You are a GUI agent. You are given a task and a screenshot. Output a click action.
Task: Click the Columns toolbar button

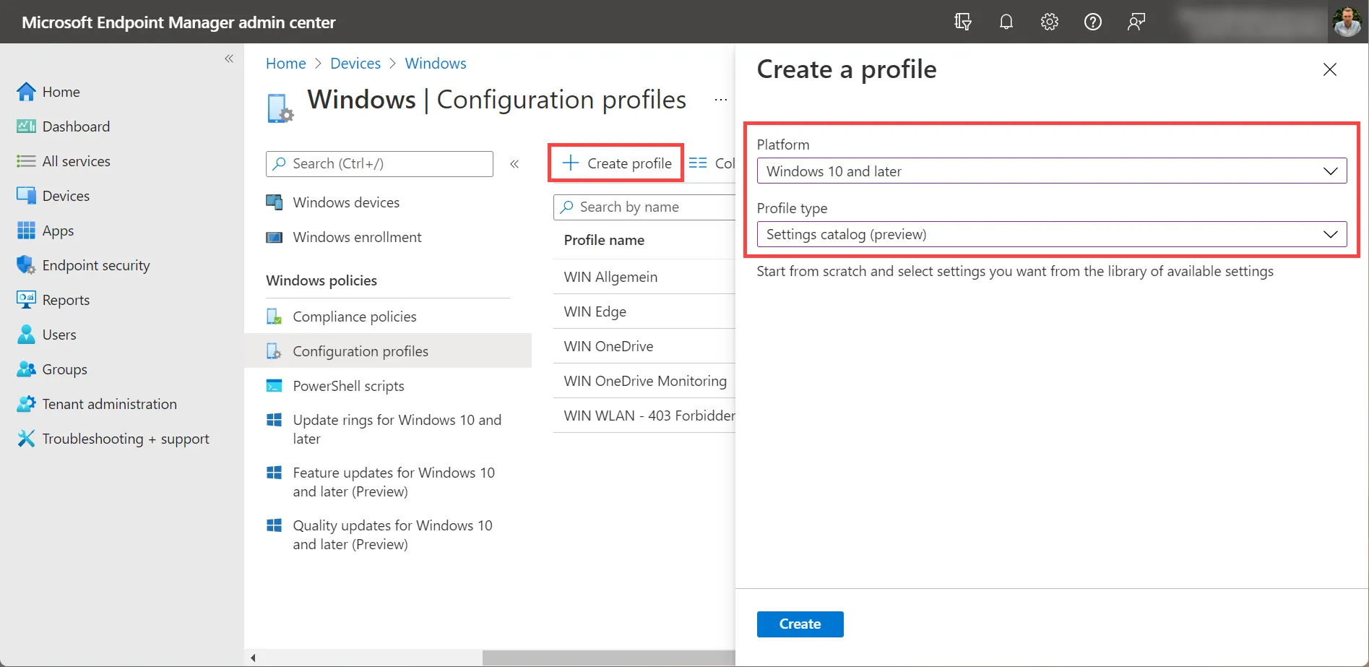(712, 163)
